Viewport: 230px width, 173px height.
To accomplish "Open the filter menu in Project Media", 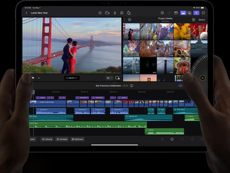I will click(129, 20).
